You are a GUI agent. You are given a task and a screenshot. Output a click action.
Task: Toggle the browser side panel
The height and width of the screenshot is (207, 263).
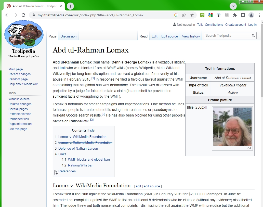point(243,15)
